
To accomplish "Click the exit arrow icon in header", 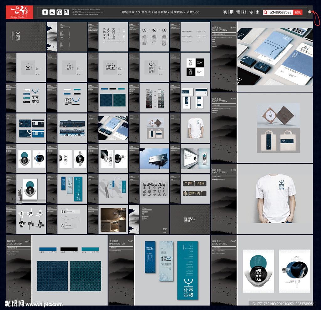I will pyautogui.click(x=66, y=12).
